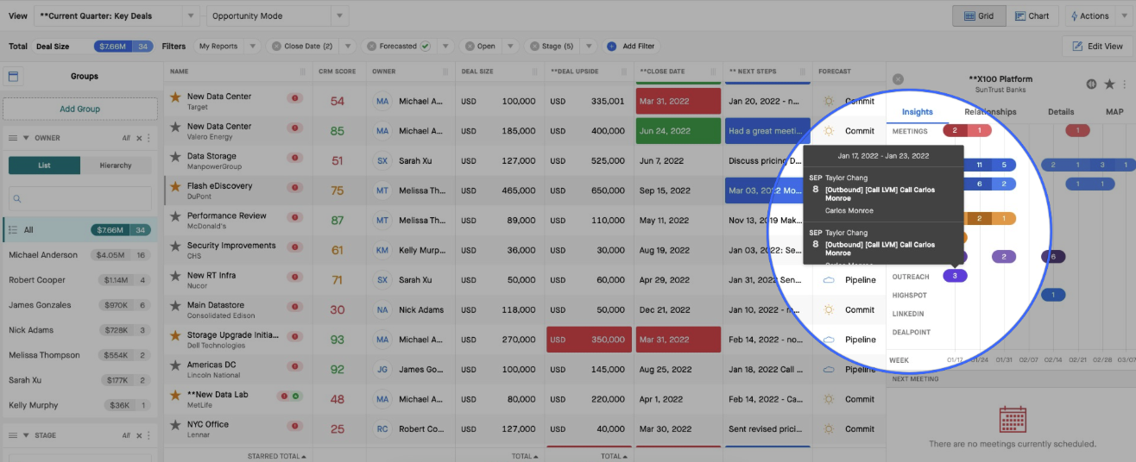Click KM avatar for Kelly Murphy
Image resolution: width=1136 pixels, height=462 pixels.
382,250
